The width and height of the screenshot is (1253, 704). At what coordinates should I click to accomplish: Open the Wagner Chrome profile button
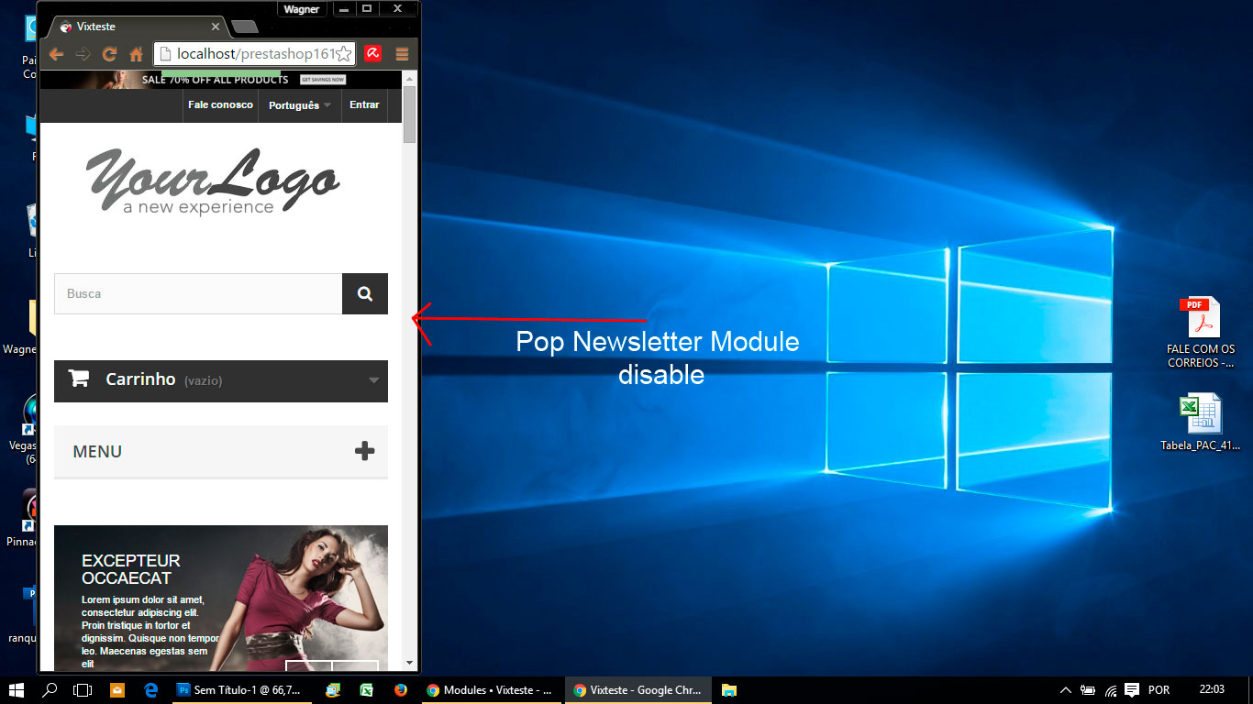pos(302,9)
